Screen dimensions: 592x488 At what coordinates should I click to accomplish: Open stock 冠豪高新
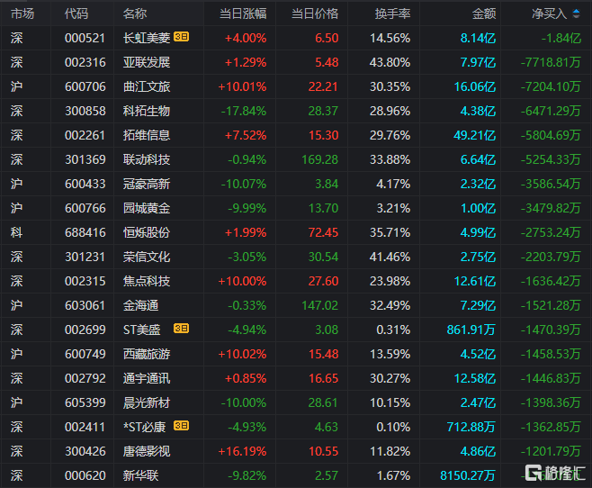pos(147,184)
